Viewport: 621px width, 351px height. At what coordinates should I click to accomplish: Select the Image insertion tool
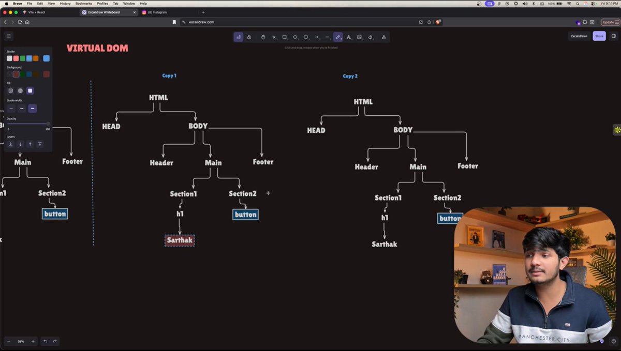(360, 37)
